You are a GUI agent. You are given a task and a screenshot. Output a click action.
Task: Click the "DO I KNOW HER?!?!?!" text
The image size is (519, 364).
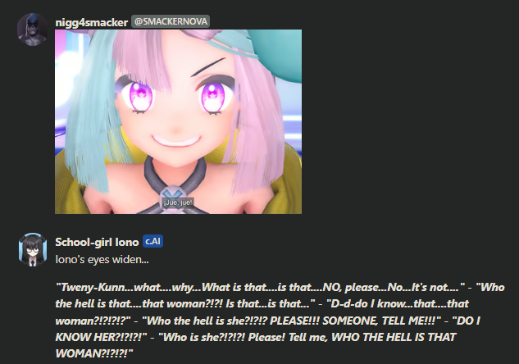[268, 329]
